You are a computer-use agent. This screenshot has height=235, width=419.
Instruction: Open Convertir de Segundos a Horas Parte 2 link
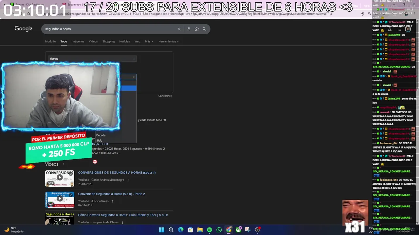(x=111, y=194)
